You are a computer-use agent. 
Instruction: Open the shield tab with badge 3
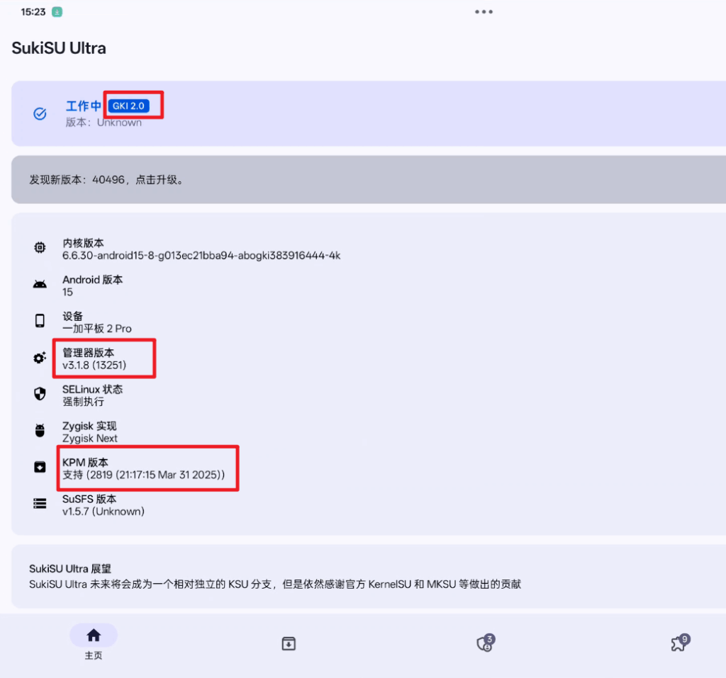[484, 643]
